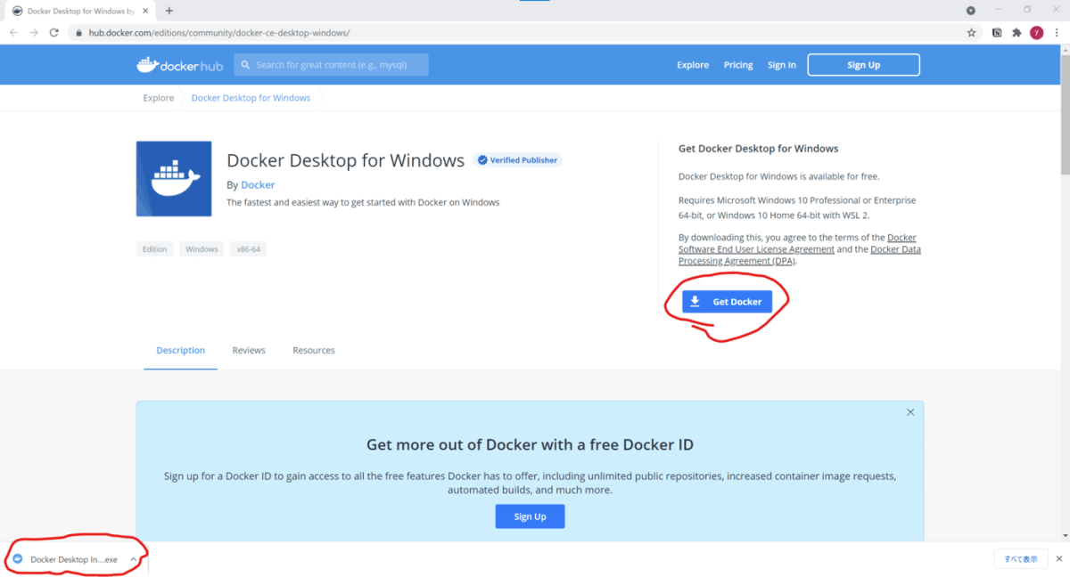Close the downloads bar

point(1059,559)
